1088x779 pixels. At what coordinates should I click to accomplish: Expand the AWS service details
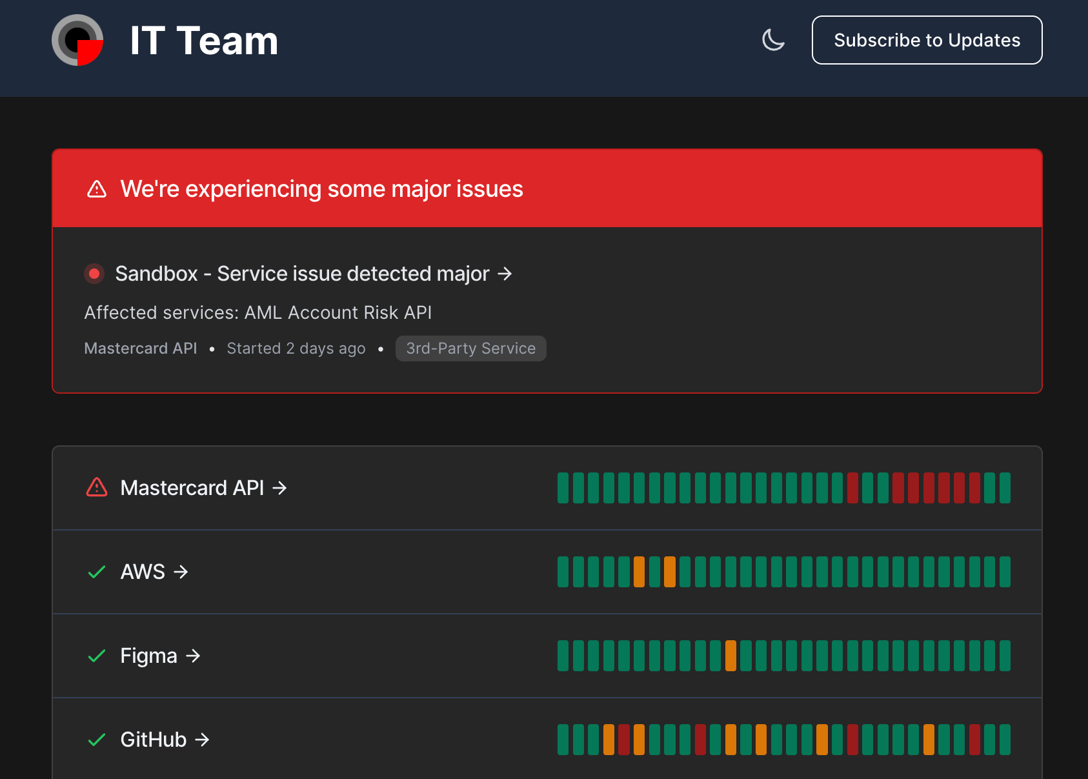coord(154,572)
